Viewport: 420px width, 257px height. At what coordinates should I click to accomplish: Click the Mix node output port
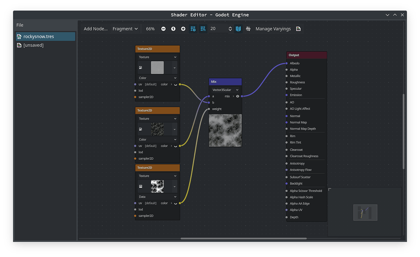pos(242,96)
